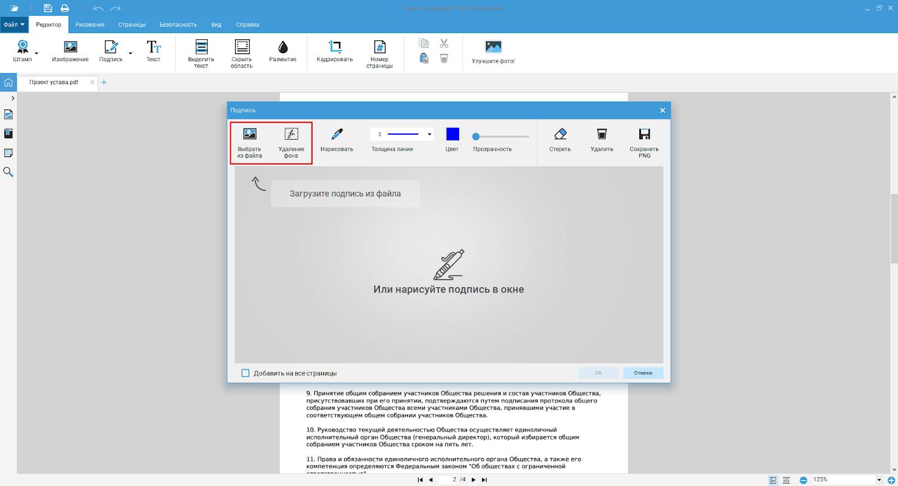Screen dimensions: 898x486
Task: Select the Нарисовать drawing pen tool
Action: click(x=337, y=140)
